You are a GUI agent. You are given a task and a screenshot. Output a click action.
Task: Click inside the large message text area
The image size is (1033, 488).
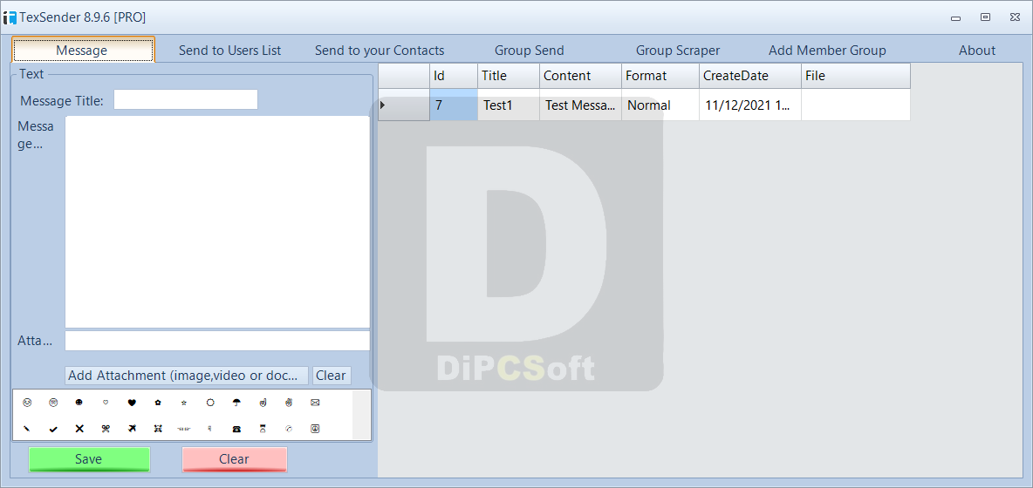(217, 221)
